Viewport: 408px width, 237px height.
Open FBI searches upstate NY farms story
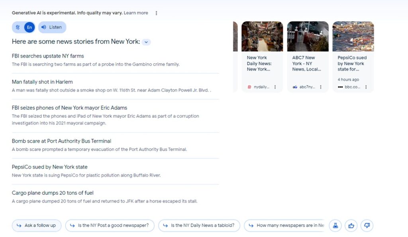point(48,56)
